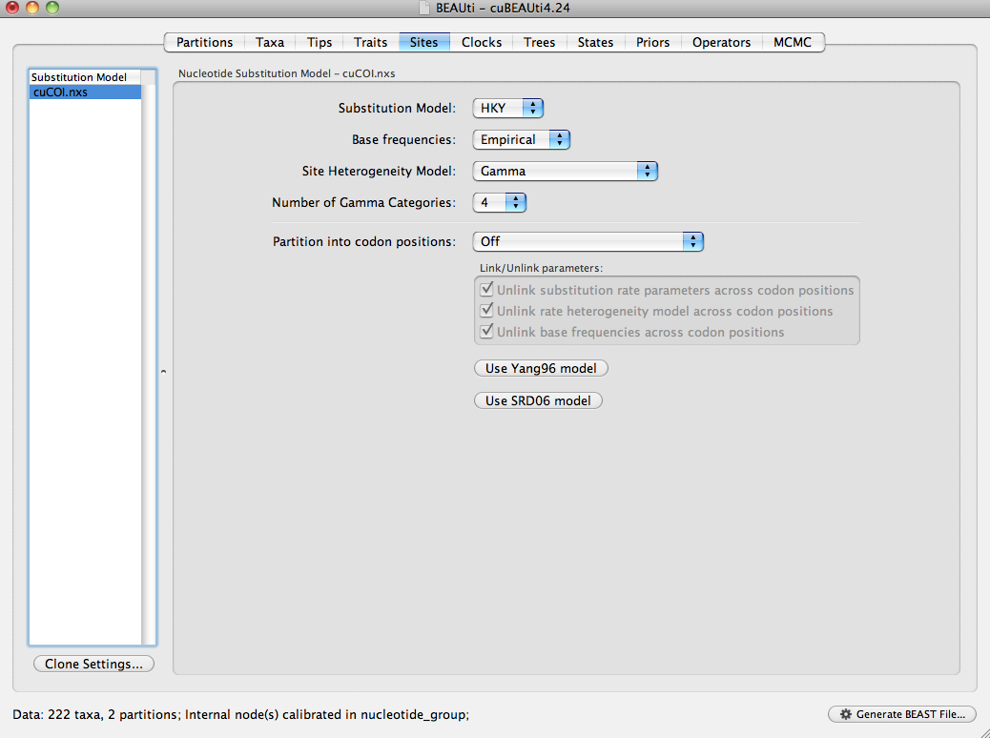This screenshot has height=738, width=990.
Task: Select the Operators tab
Action: (x=721, y=42)
